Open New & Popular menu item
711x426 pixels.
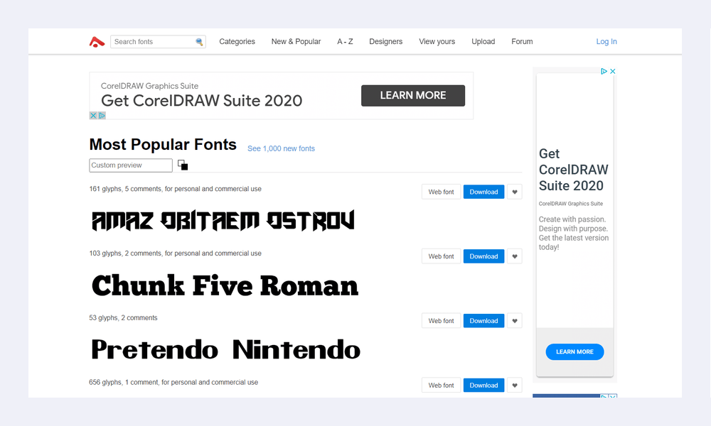click(x=296, y=42)
